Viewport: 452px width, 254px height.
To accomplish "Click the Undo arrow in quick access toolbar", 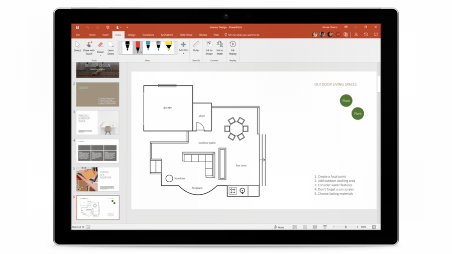I will point(87,28).
